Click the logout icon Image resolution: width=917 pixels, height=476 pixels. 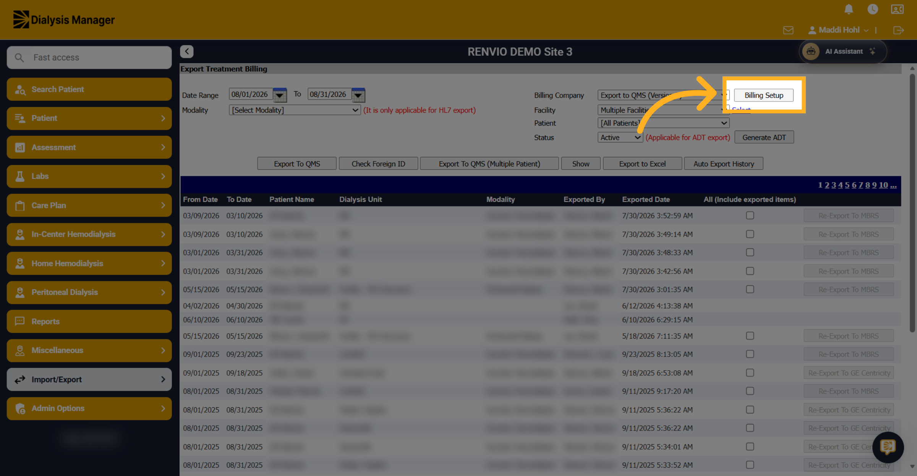899,30
